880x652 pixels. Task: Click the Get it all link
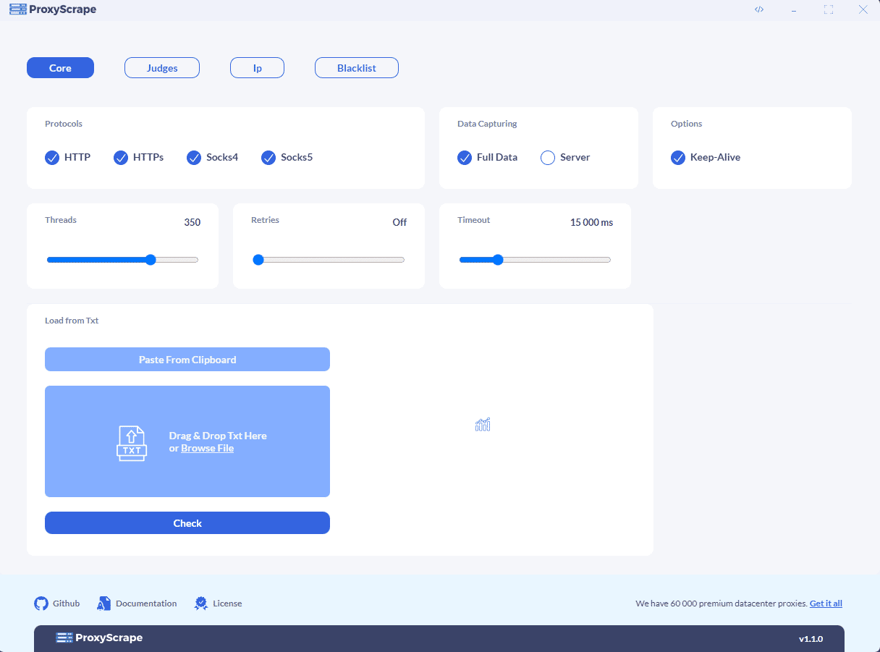pyautogui.click(x=826, y=604)
